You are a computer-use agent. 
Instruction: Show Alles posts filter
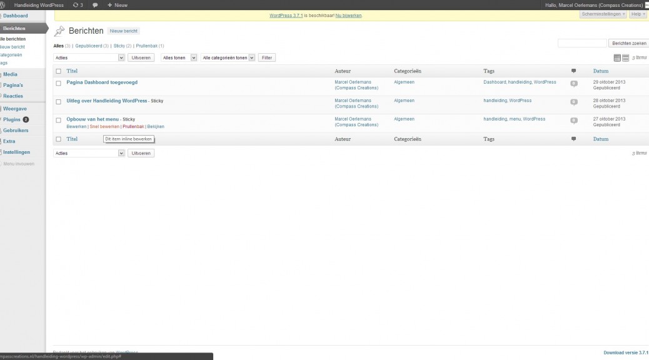click(58, 46)
